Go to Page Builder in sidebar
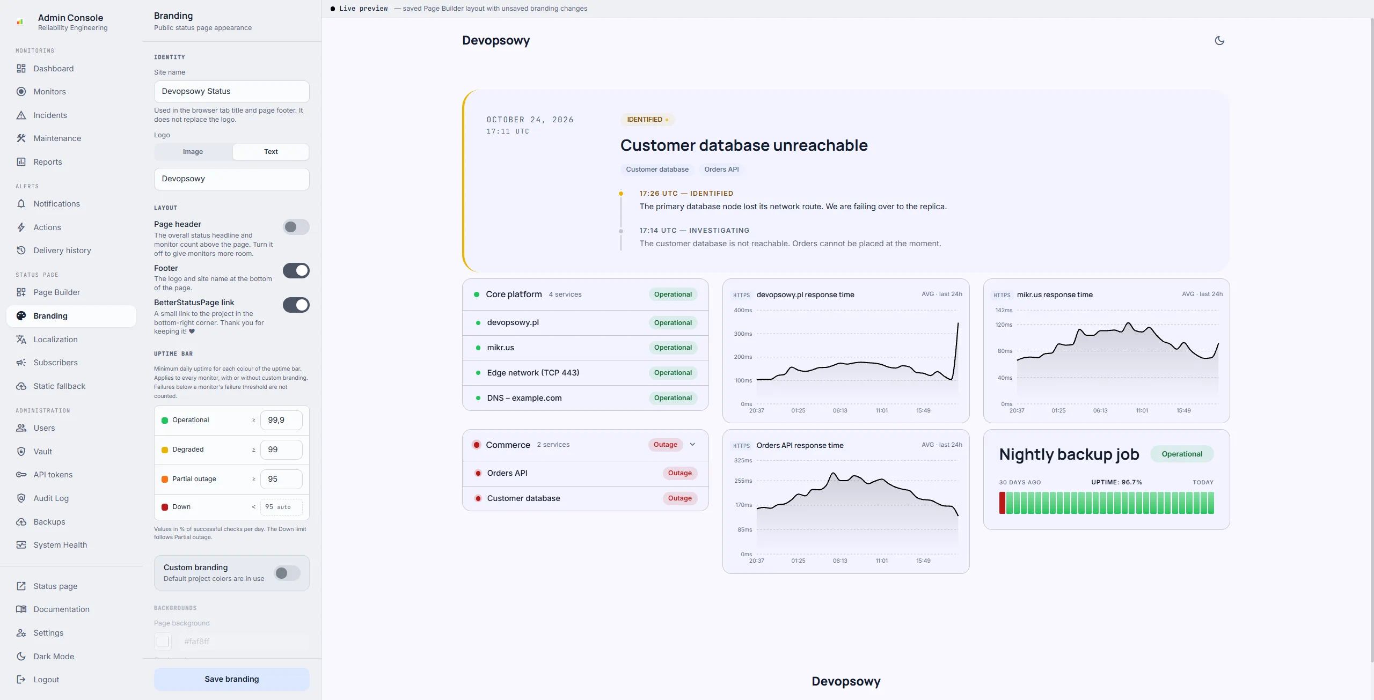Screen dimensions: 1374x700 click(71, 292)
